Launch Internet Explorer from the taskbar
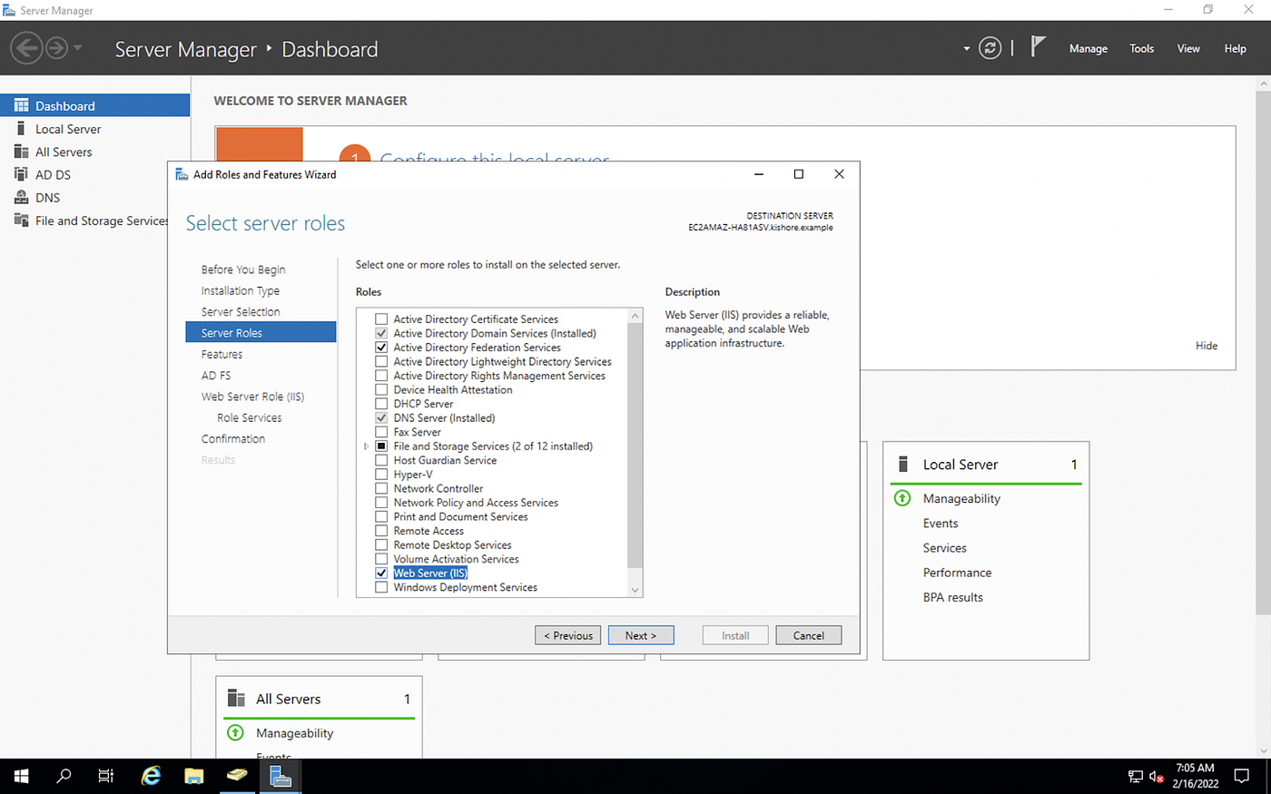1271x794 pixels. [150, 776]
